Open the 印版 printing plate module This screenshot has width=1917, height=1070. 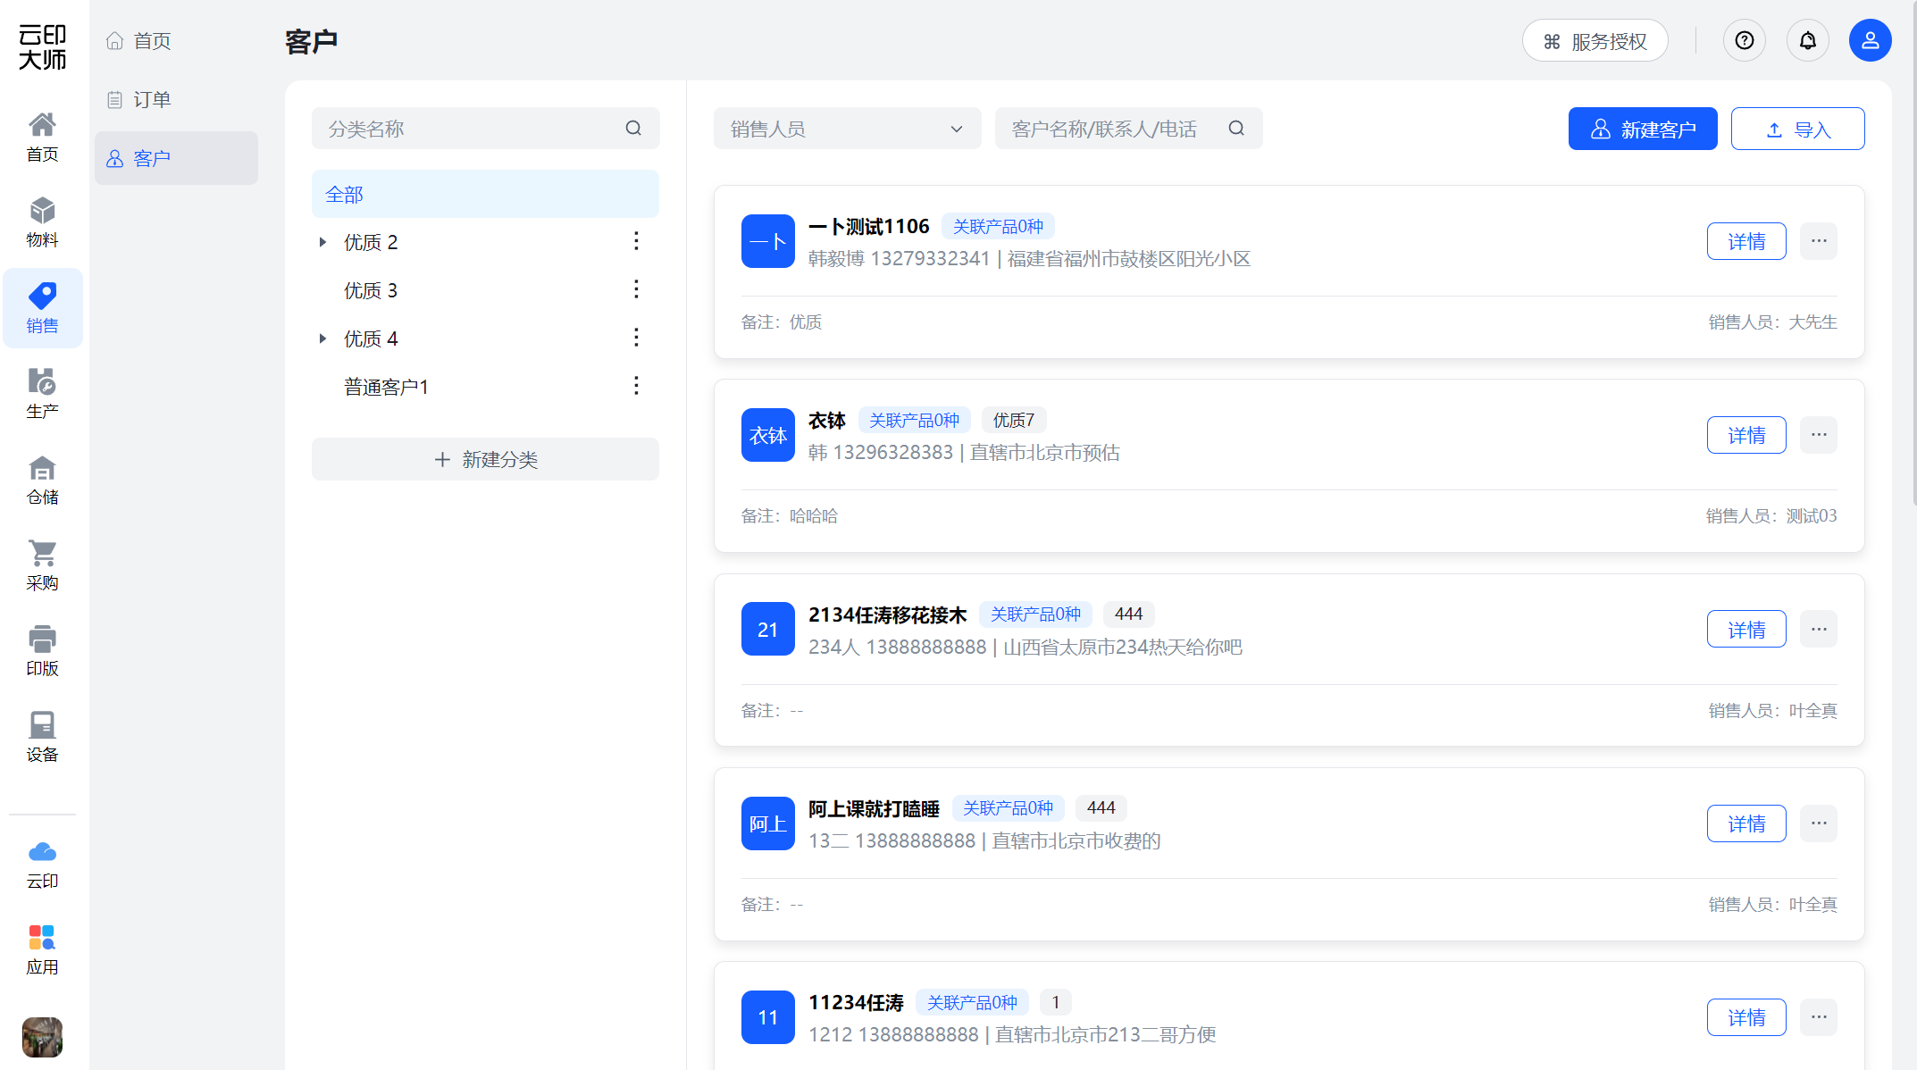click(x=42, y=651)
